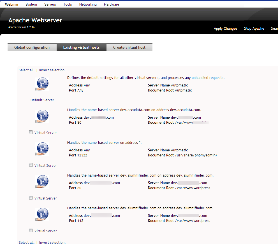This screenshot has width=278, height=244.
Task: Open the Networking menu
Action: (x=88, y=4)
